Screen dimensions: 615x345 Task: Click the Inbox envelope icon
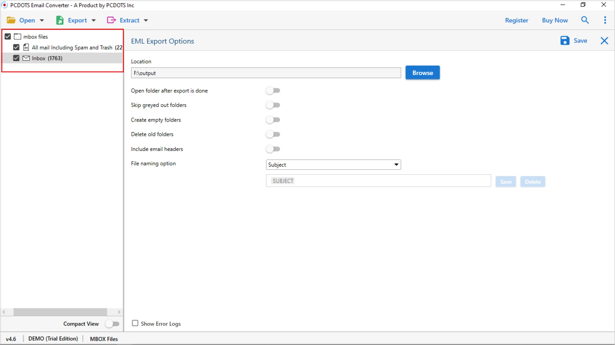pos(26,58)
